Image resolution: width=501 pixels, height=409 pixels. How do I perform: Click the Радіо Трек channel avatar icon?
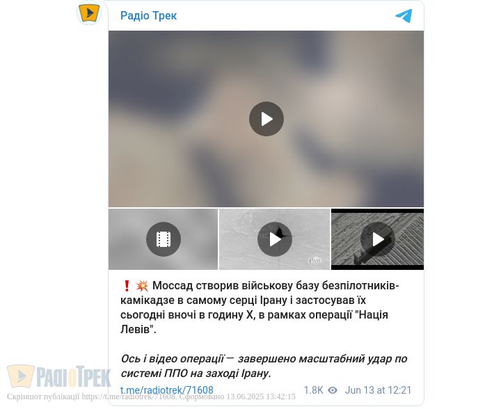89,13
